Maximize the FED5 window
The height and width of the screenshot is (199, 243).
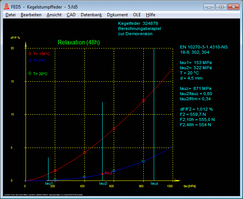coord(221,7)
